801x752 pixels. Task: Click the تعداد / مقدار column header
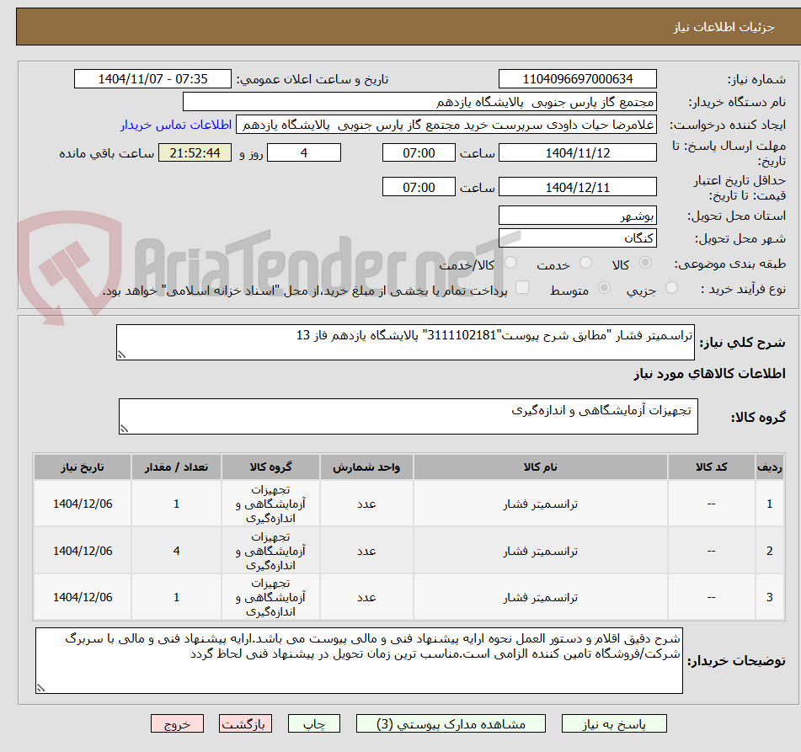tap(176, 467)
